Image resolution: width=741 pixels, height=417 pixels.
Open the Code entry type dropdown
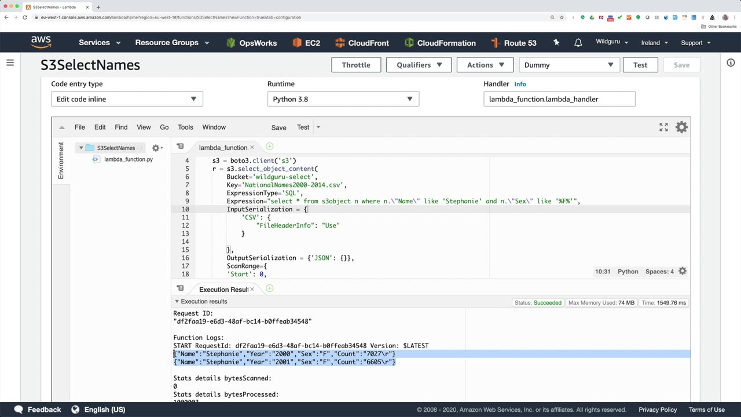(x=127, y=99)
